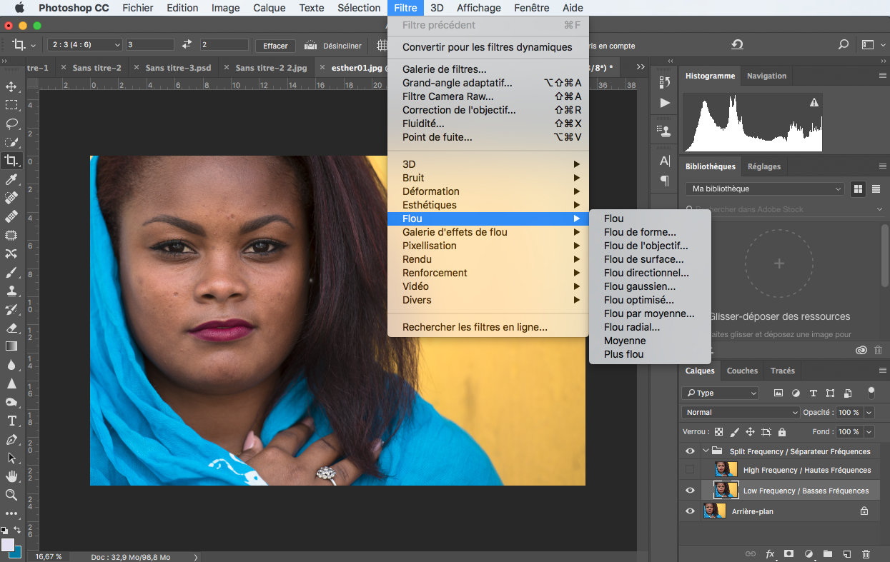Screen dimensions: 890x562
Task: Choose the Gradient tool
Action: (x=11, y=346)
